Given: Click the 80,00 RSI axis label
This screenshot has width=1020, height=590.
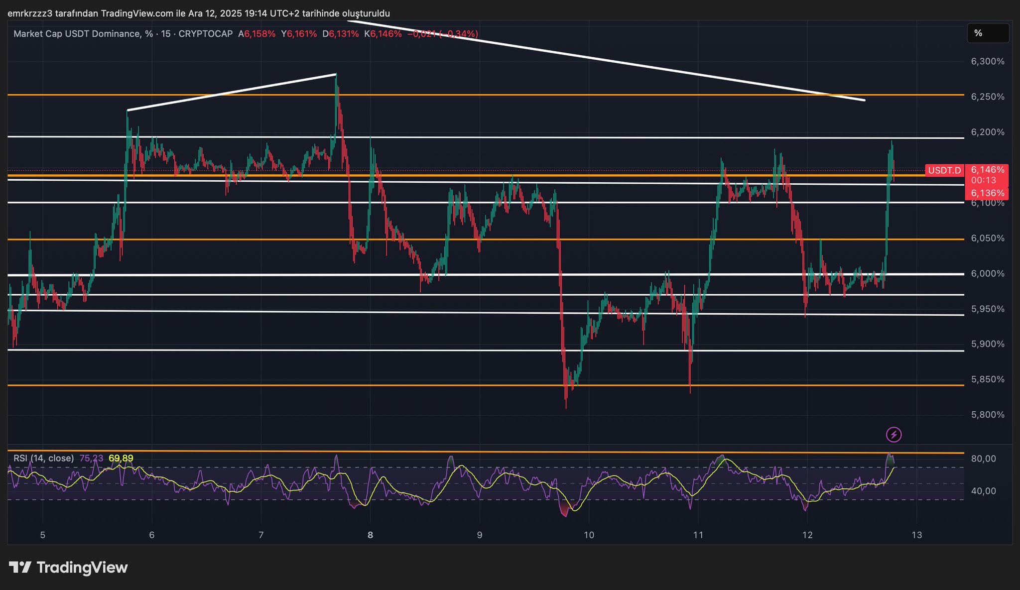Looking at the screenshot, I should coord(983,459).
